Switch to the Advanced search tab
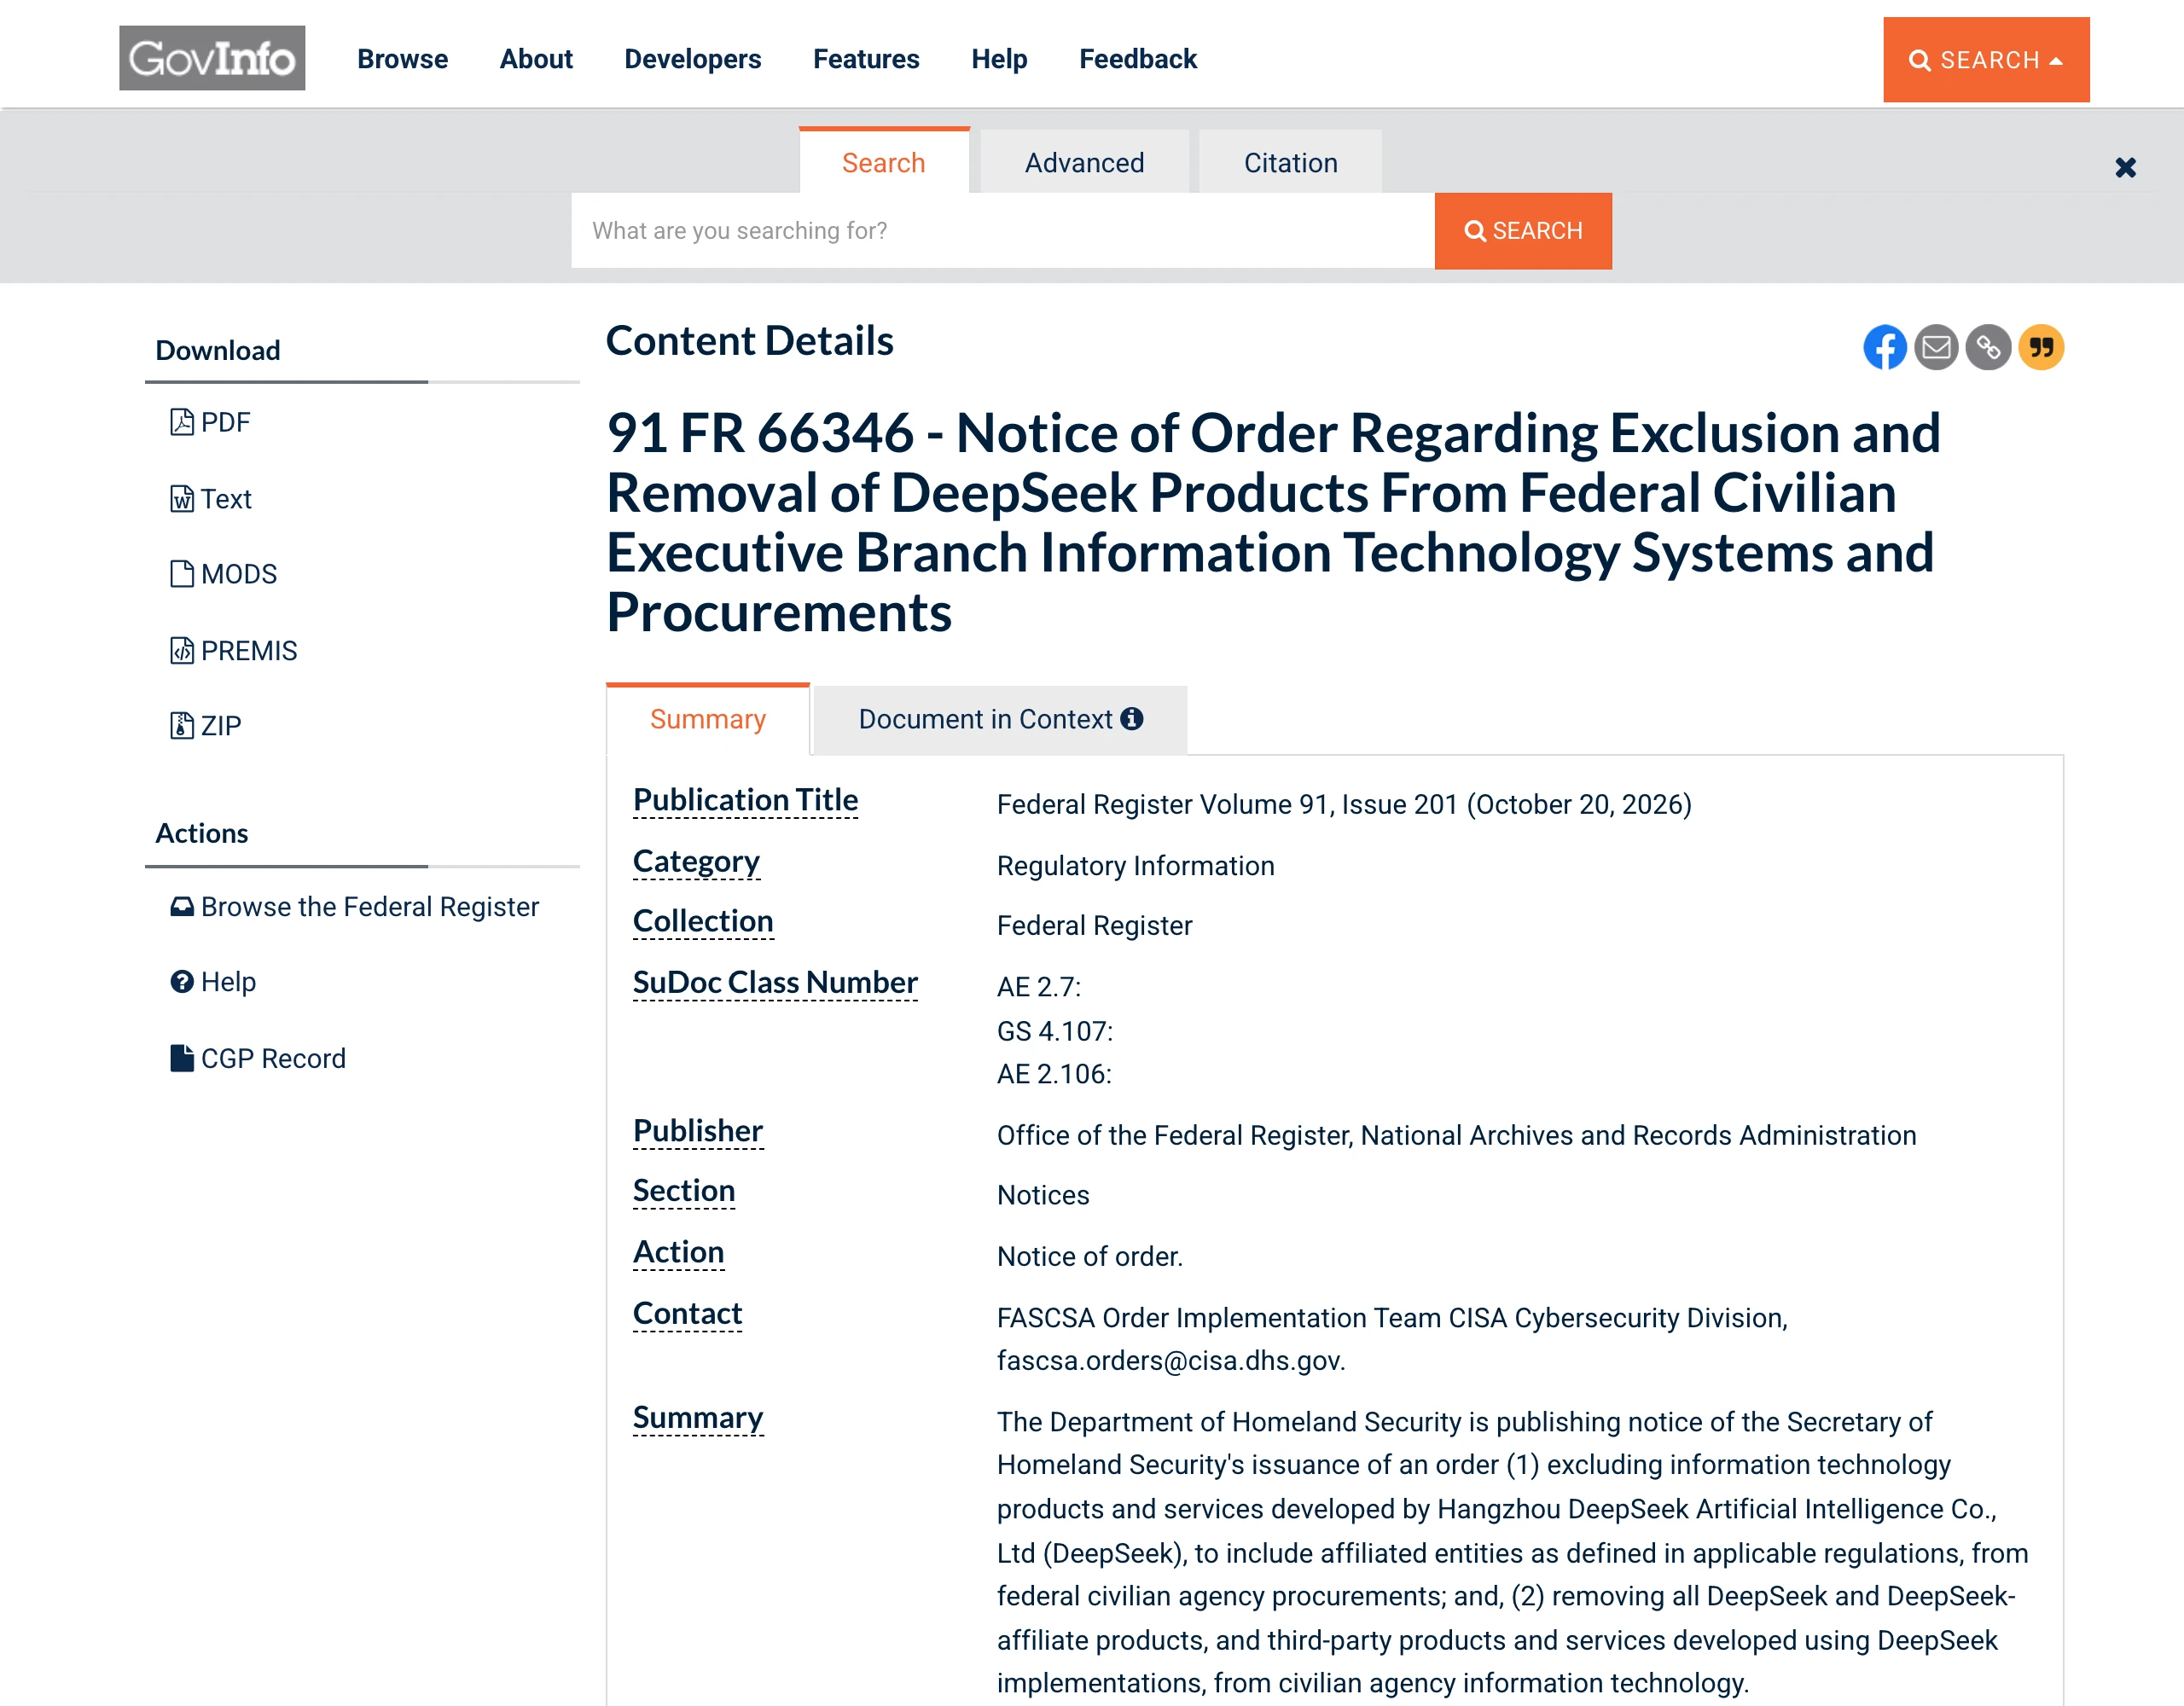Screen dimensions: 2184x1706 (x=1084, y=162)
